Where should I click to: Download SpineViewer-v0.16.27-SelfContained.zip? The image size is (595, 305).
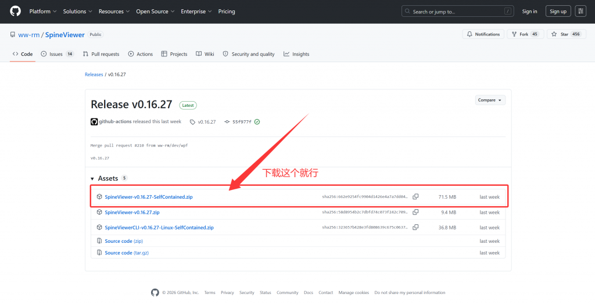[149, 197]
